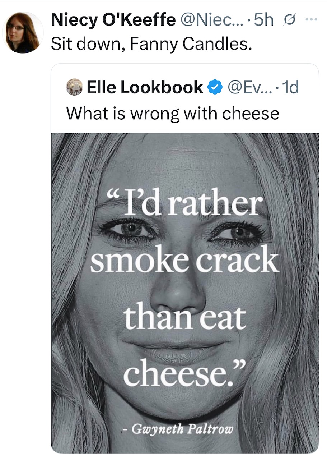Open the Niecy O'Keeffe display name
Screen dimensions: 327x460
(113, 21)
